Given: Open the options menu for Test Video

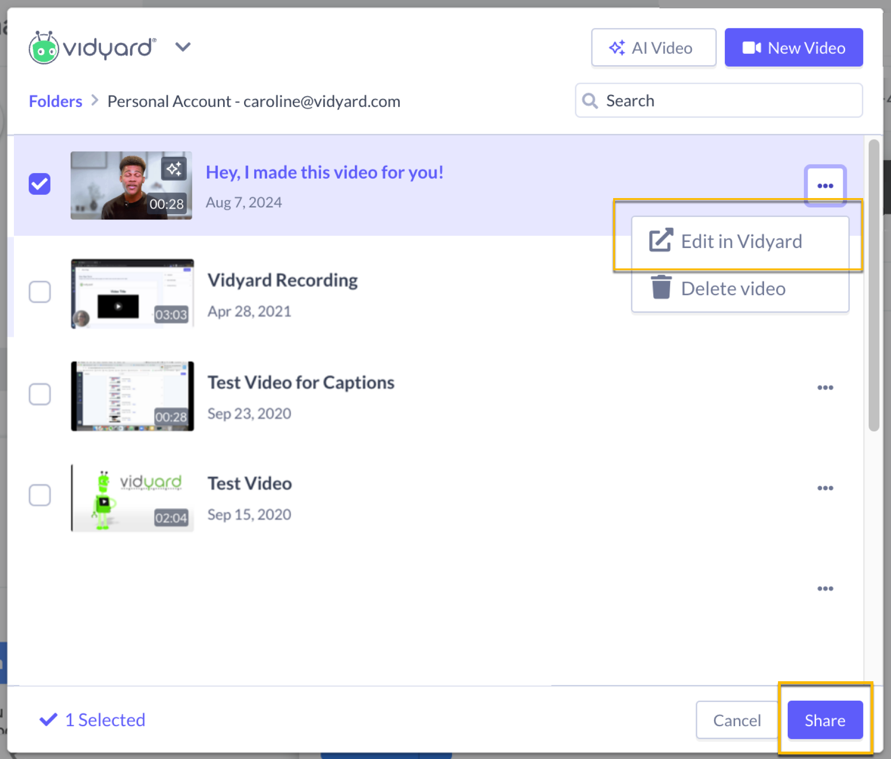Looking at the screenshot, I should click(825, 487).
